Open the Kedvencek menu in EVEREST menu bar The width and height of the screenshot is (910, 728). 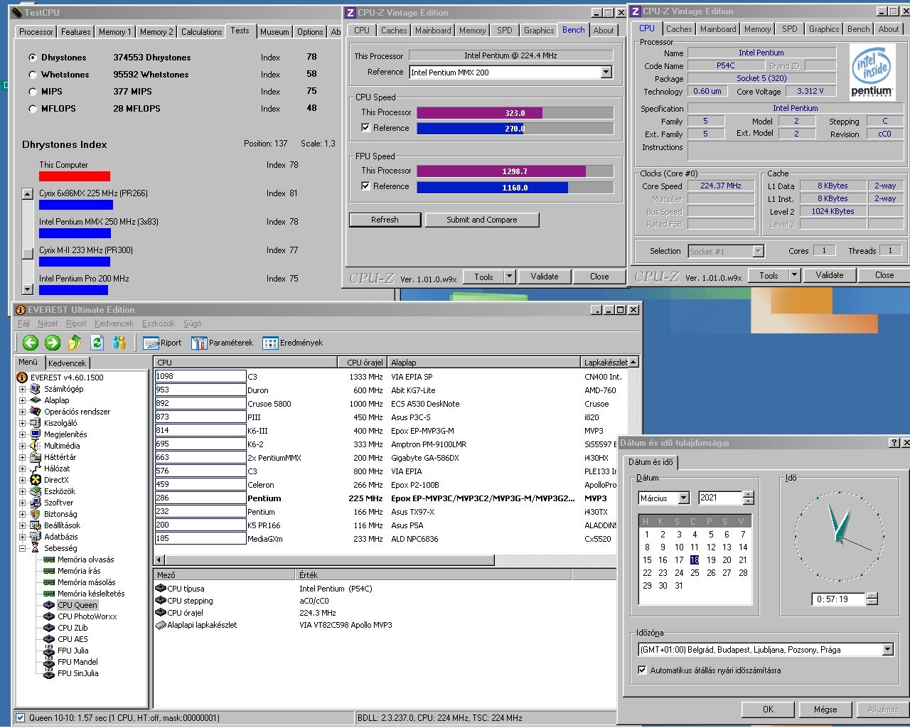(x=114, y=323)
